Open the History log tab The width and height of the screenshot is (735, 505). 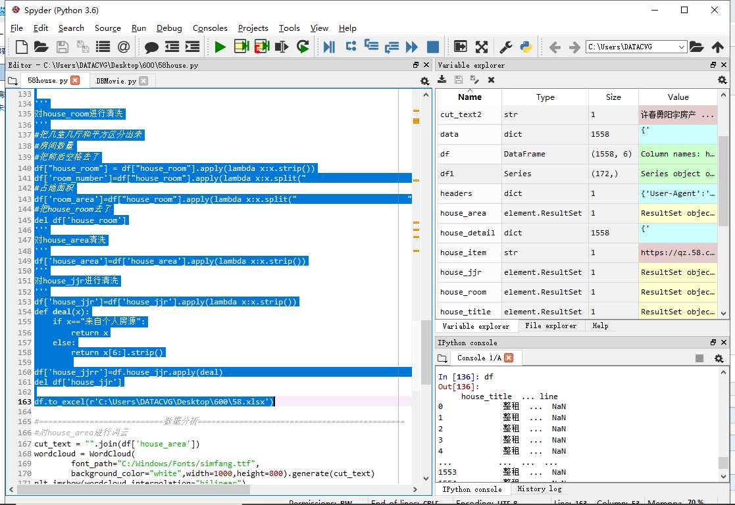tap(539, 489)
